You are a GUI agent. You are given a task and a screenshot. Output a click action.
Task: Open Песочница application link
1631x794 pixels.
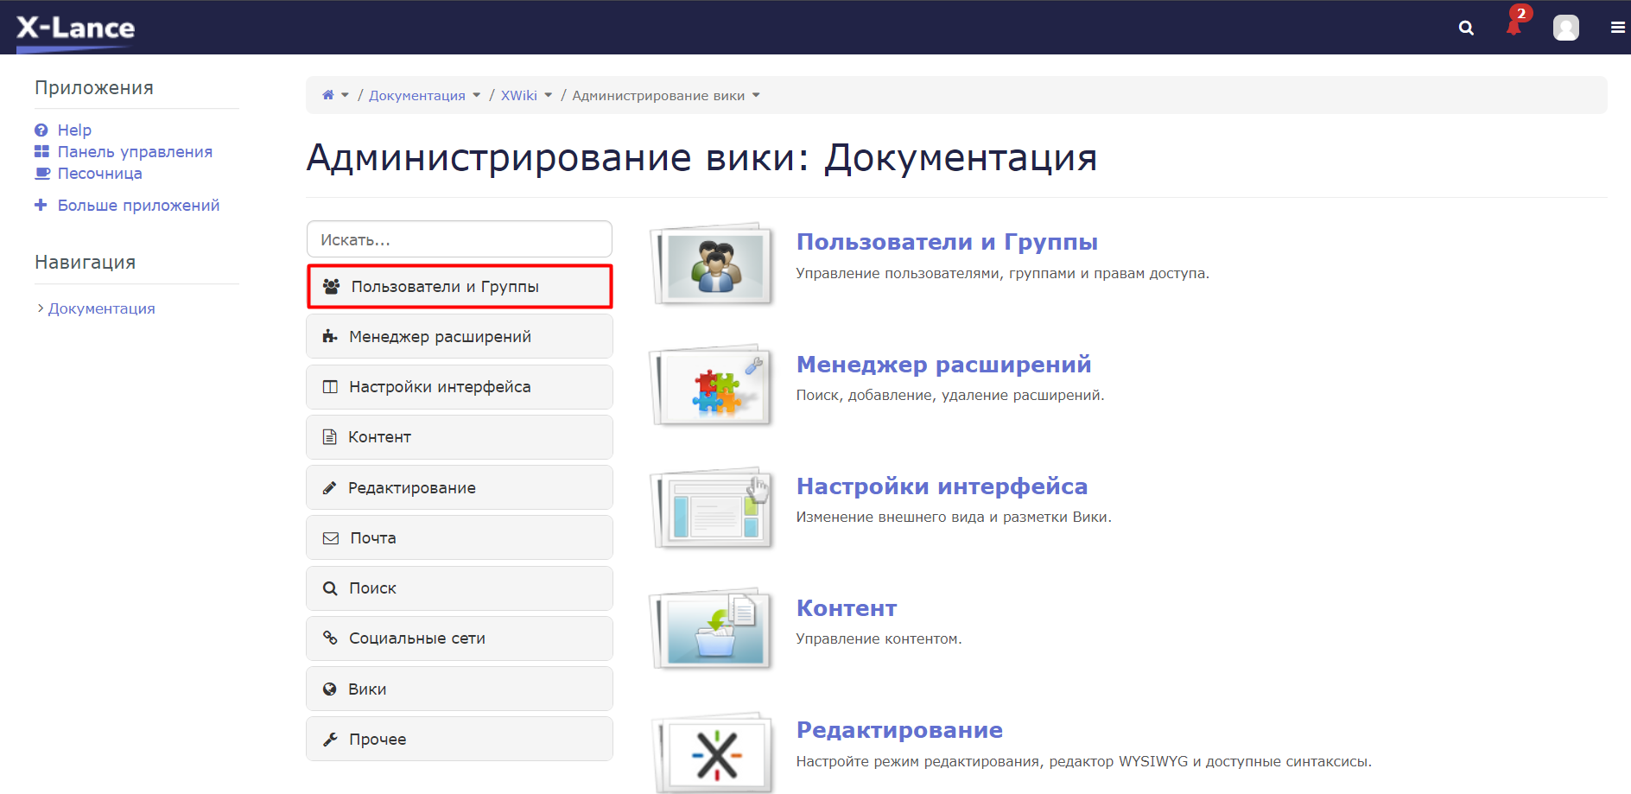coord(99,173)
